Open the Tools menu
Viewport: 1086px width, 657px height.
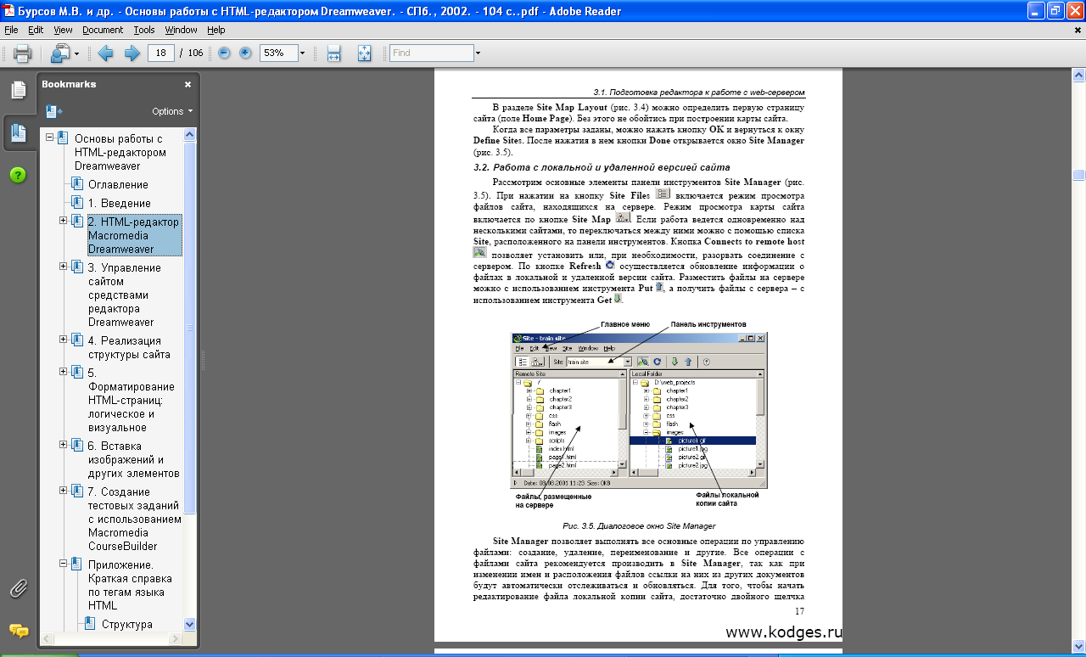144,30
